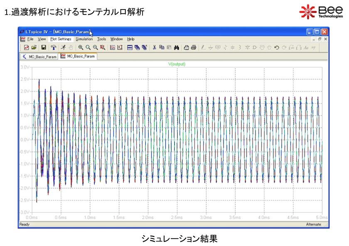Select the MC_Basic_Param waveform tab
Viewport: 349px width, 246px height.
click(x=78, y=57)
